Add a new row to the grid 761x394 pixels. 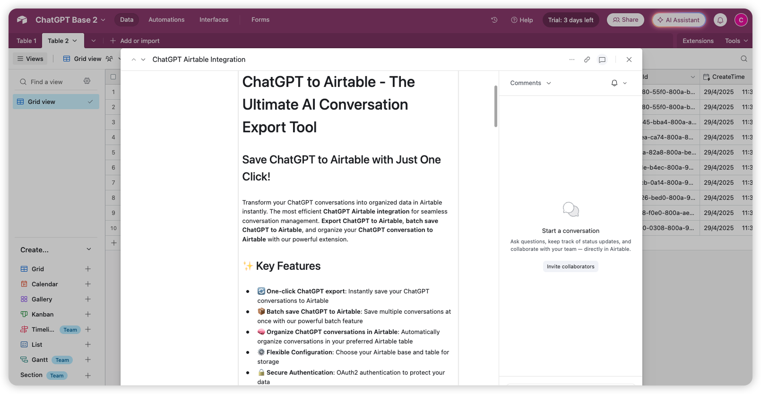click(x=113, y=243)
